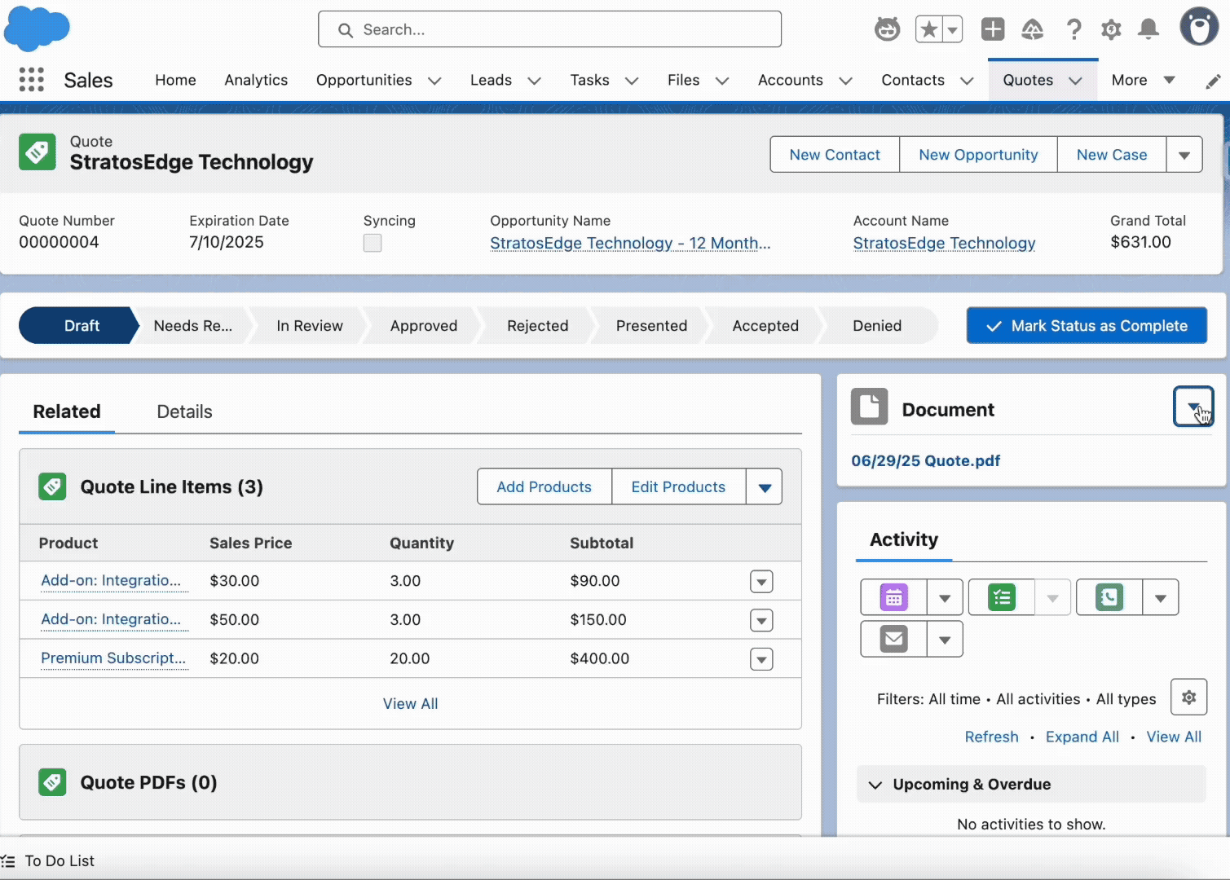Select the Approved path stage
The image size is (1230, 880).
[x=424, y=326]
